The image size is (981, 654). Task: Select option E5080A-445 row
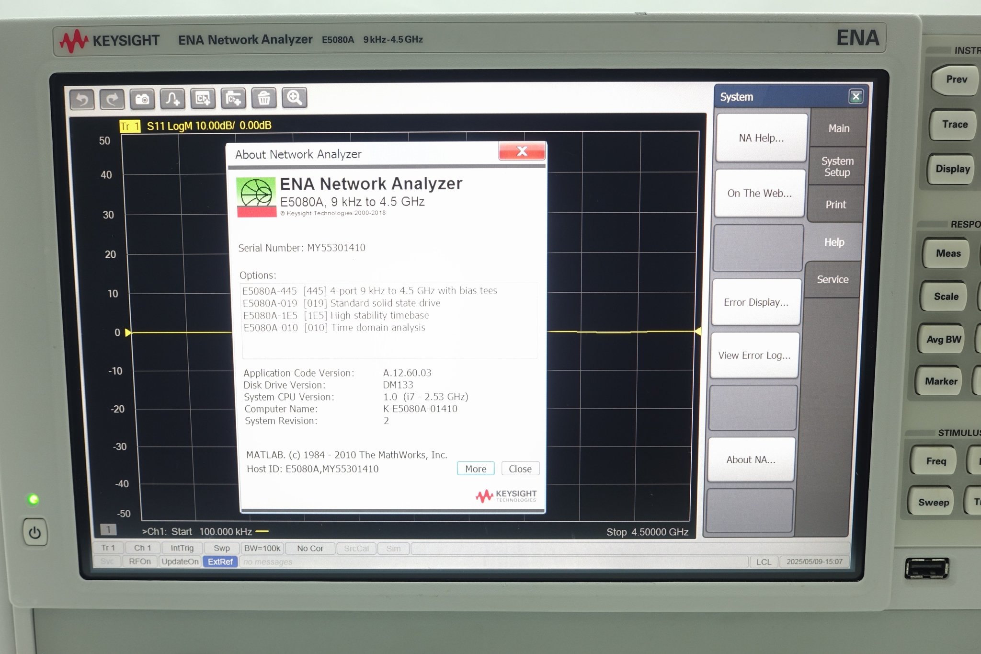tap(369, 291)
